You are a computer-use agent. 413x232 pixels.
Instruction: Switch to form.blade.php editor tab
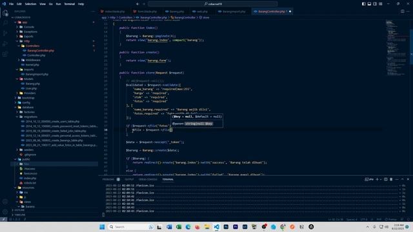(147, 12)
